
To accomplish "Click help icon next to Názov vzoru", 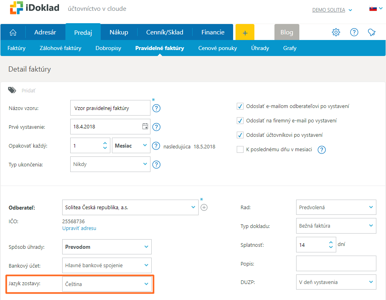I will [156, 108].
